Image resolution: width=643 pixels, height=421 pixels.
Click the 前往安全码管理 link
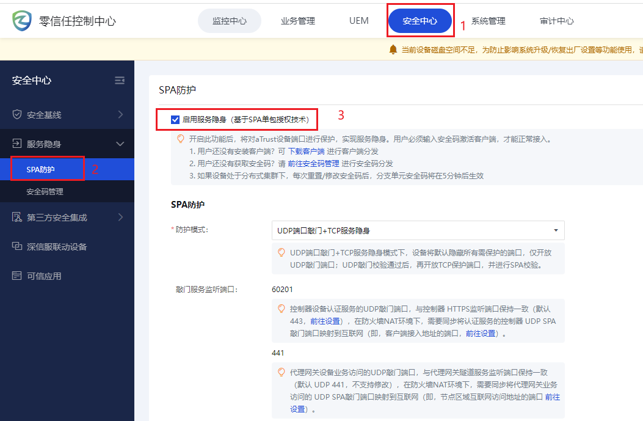[x=313, y=164]
